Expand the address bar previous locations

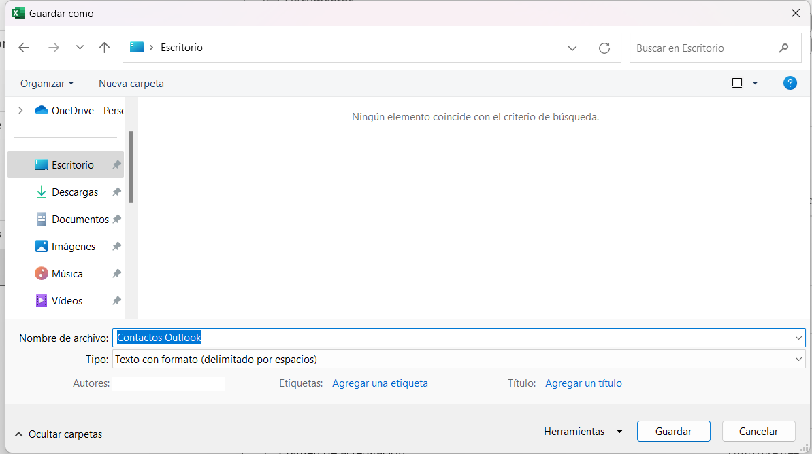pos(572,48)
